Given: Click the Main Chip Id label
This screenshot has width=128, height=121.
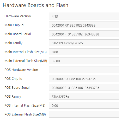Looking at the screenshot, I should [14, 25].
